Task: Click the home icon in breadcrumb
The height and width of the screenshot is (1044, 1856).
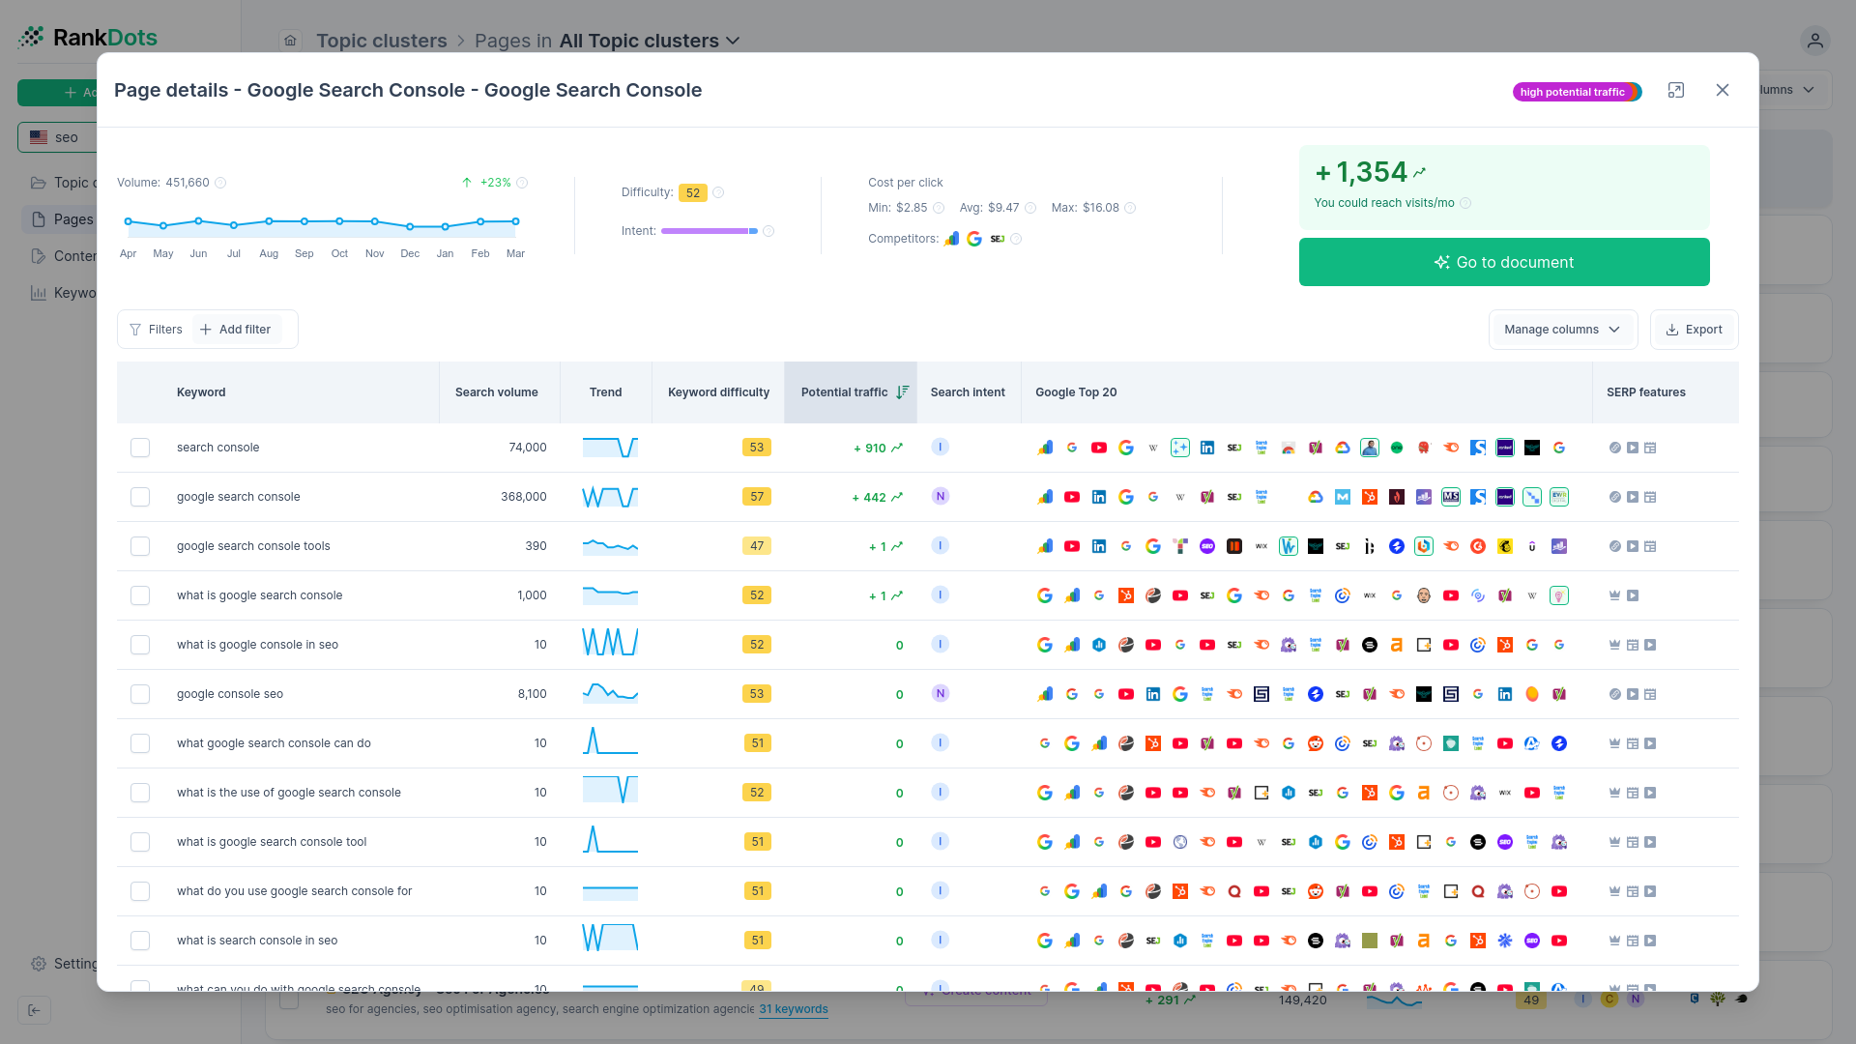Action: pyautogui.click(x=290, y=41)
